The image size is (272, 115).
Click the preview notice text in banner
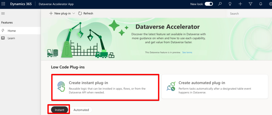click(163, 52)
